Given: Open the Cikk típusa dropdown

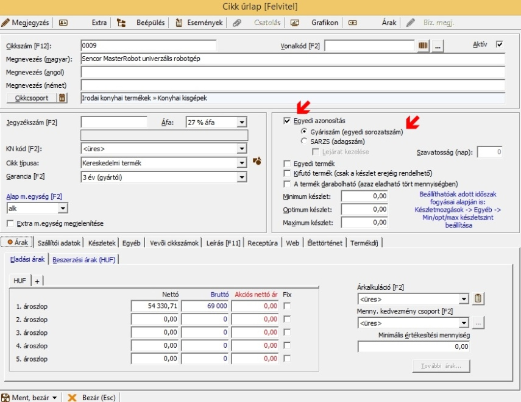Looking at the screenshot, I should point(242,163).
